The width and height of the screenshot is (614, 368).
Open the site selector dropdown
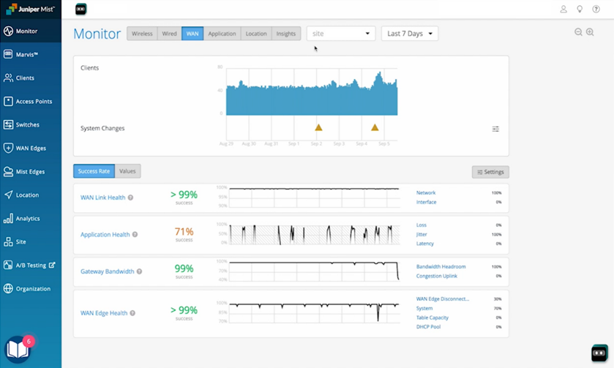341,34
